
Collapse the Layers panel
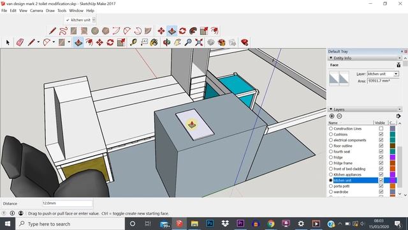tap(331, 109)
